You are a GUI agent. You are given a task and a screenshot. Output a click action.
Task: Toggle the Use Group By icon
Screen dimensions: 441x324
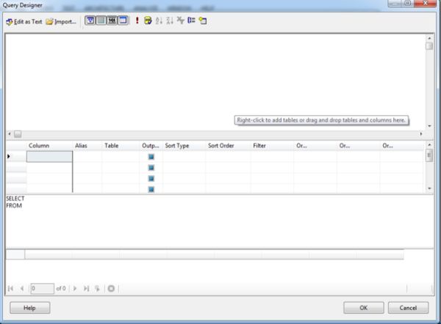point(191,21)
